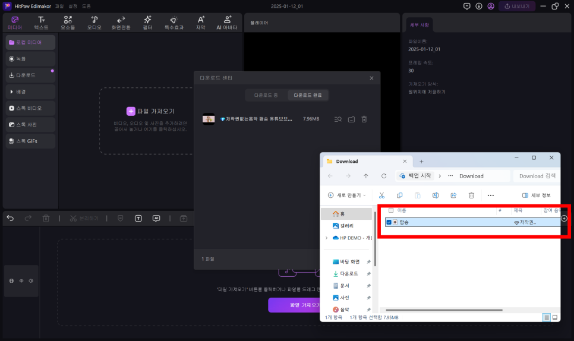Open the 자막 (Subtitle) tool
The height and width of the screenshot is (341, 574).
click(201, 23)
